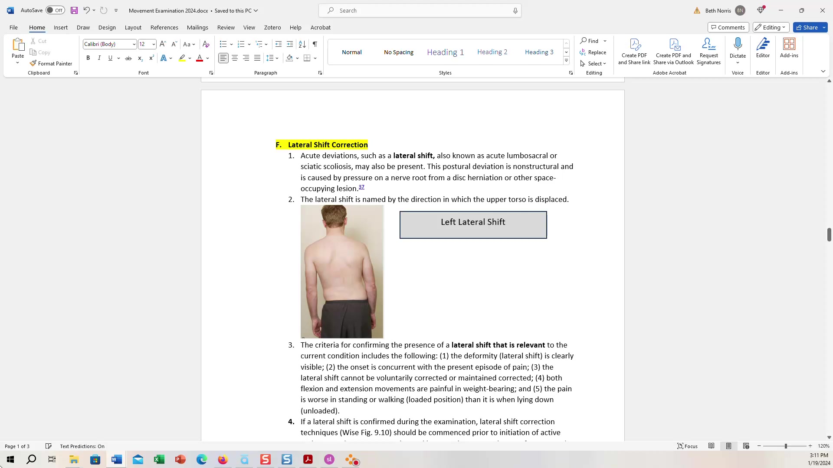
Task: Toggle the AutoSave switch on
Action: click(x=55, y=10)
